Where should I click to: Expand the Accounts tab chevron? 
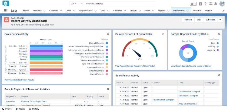pos(44,11)
